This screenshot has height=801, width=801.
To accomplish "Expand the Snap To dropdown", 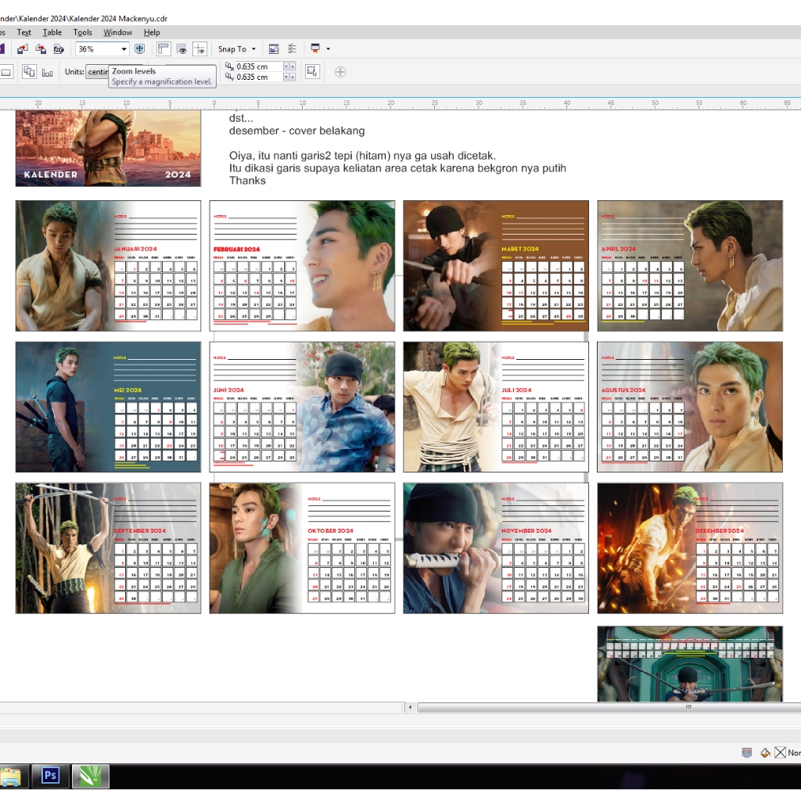I will pos(236,48).
